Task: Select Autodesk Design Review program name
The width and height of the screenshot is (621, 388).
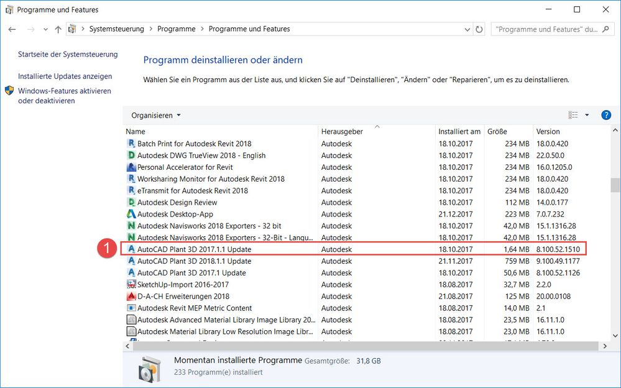Action: [177, 203]
